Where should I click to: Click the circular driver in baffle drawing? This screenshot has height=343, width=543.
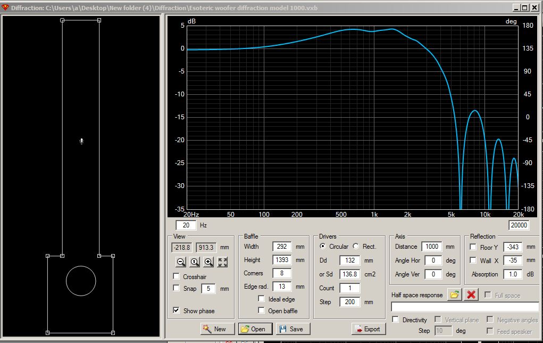point(81,280)
